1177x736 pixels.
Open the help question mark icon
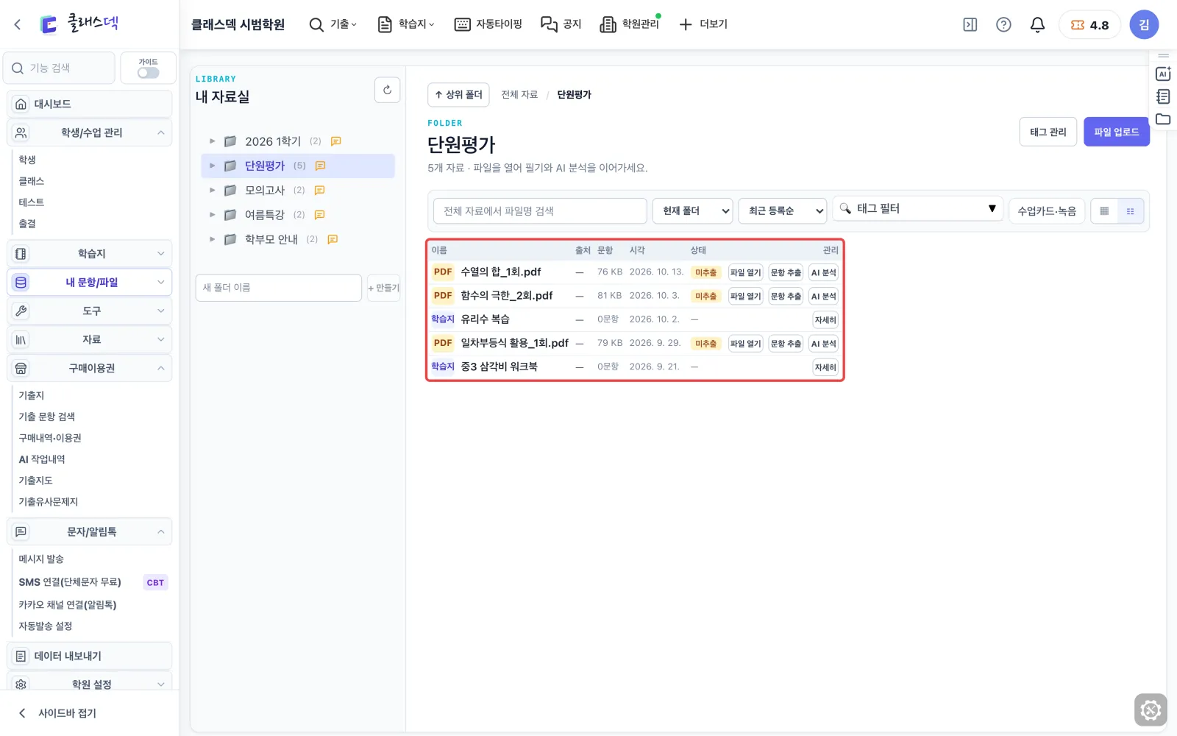click(x=1003, y=25)
